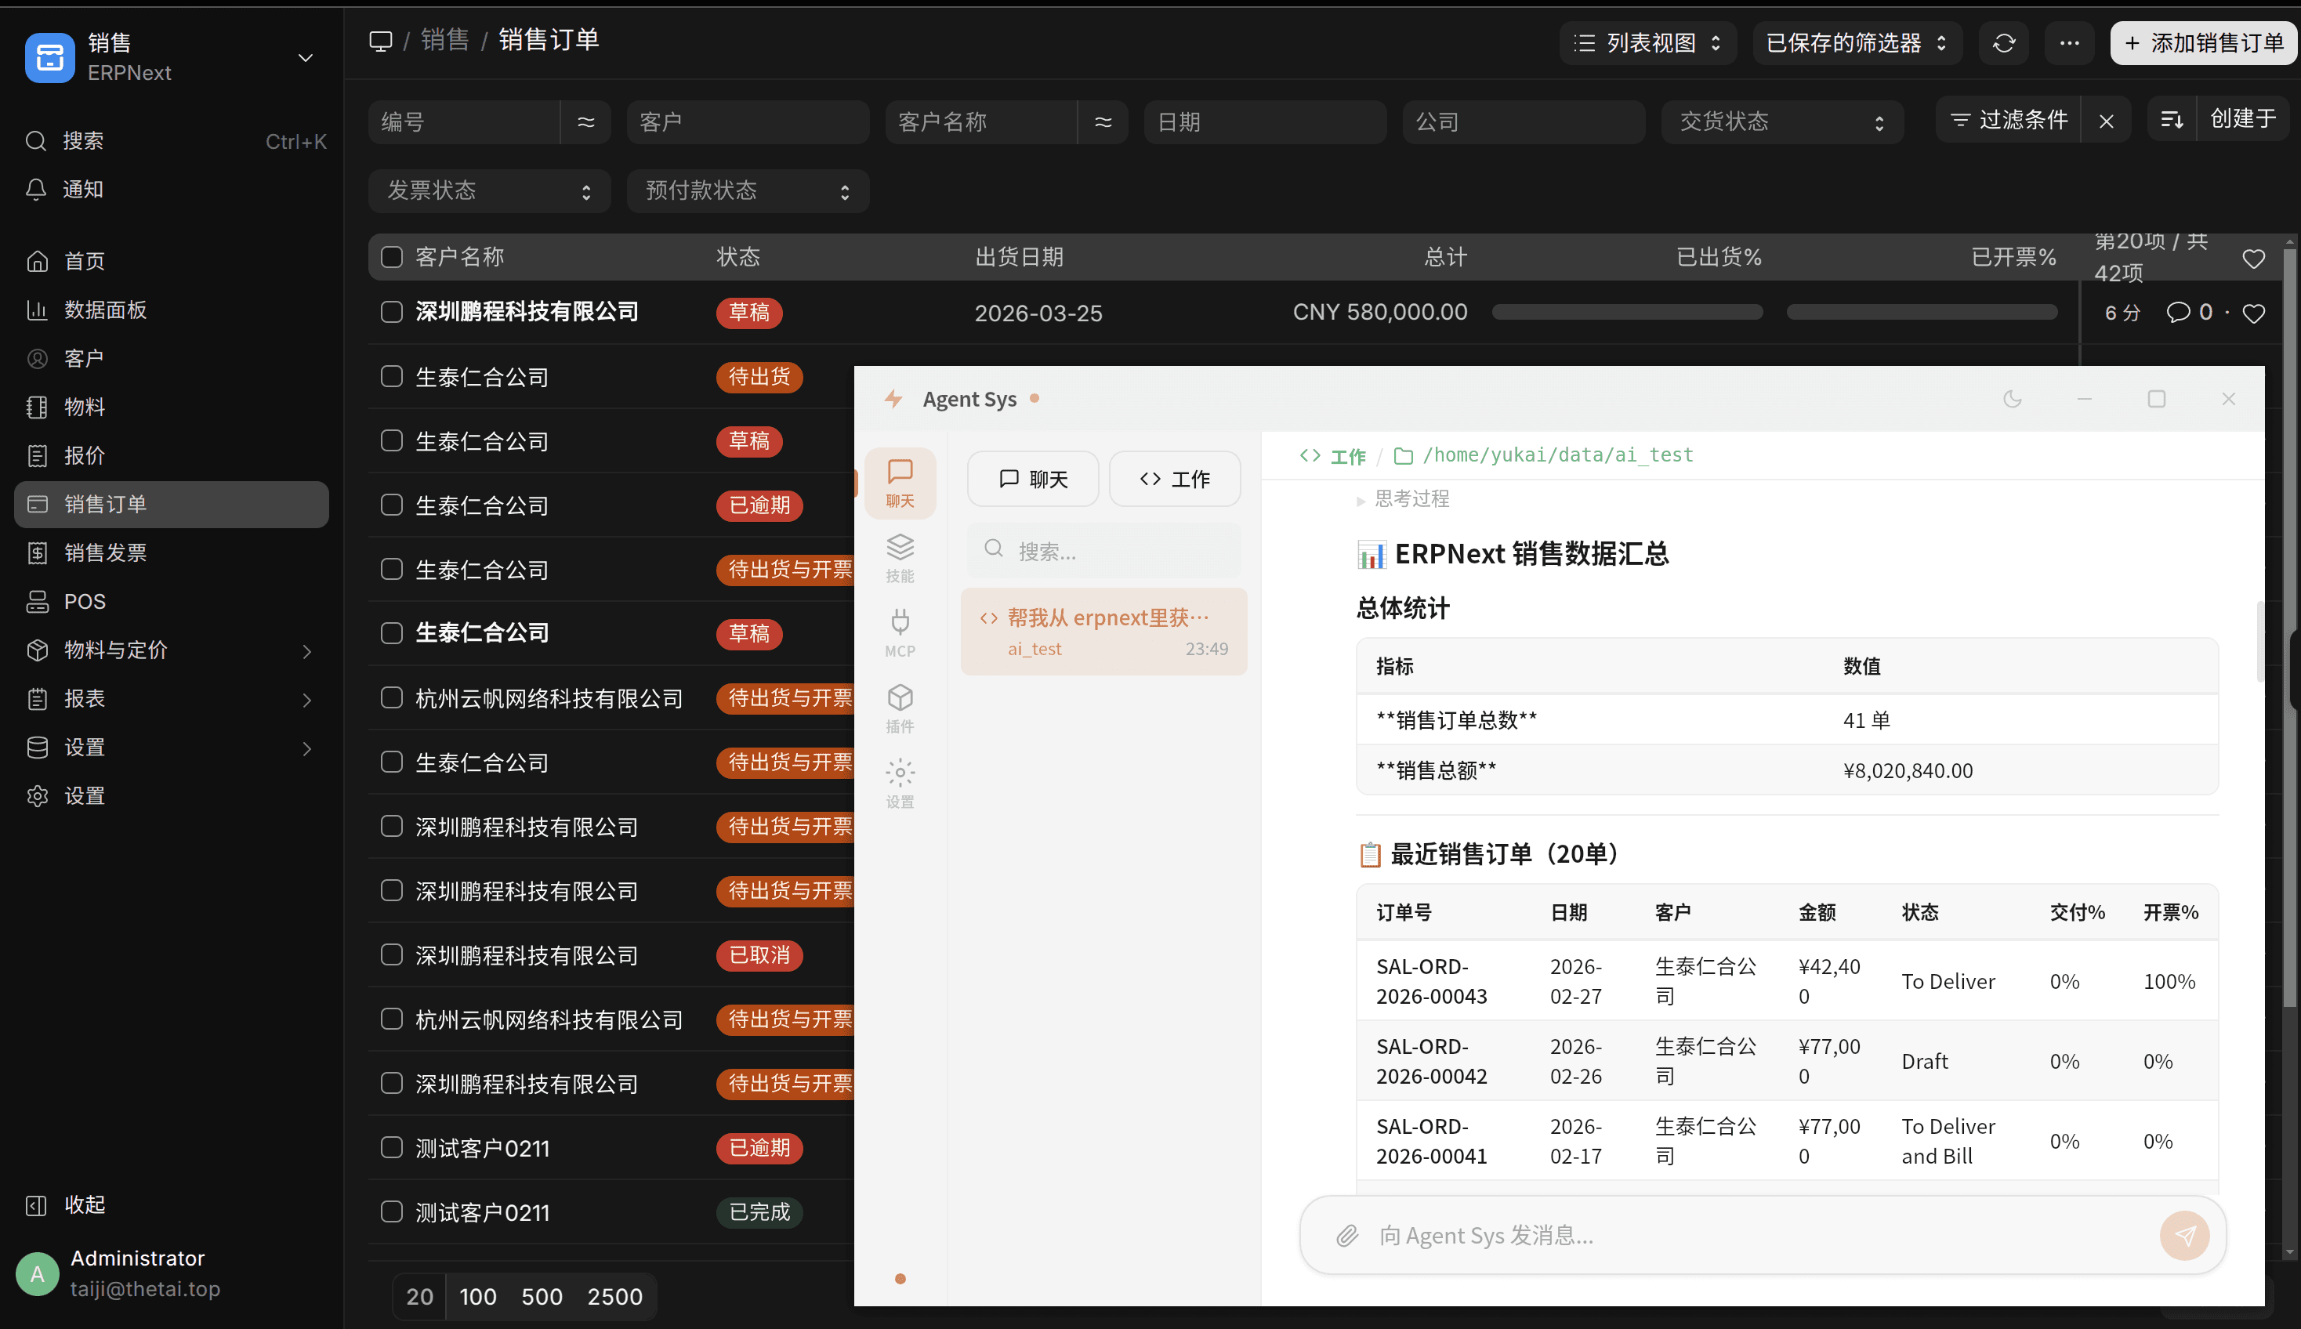Switch to the 工作 tab in Agent Sys
Screen dimensions: 2301x1329
click(x=1174, y=478)
